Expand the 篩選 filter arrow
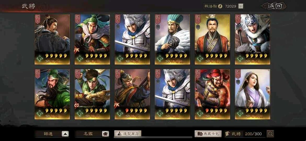This screenshot has height=141, width=306. 65,134
